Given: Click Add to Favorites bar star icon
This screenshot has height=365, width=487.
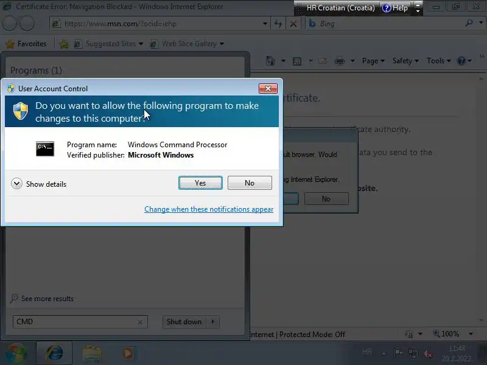Looking at the screenshot, I should click(x=64, y=44).
